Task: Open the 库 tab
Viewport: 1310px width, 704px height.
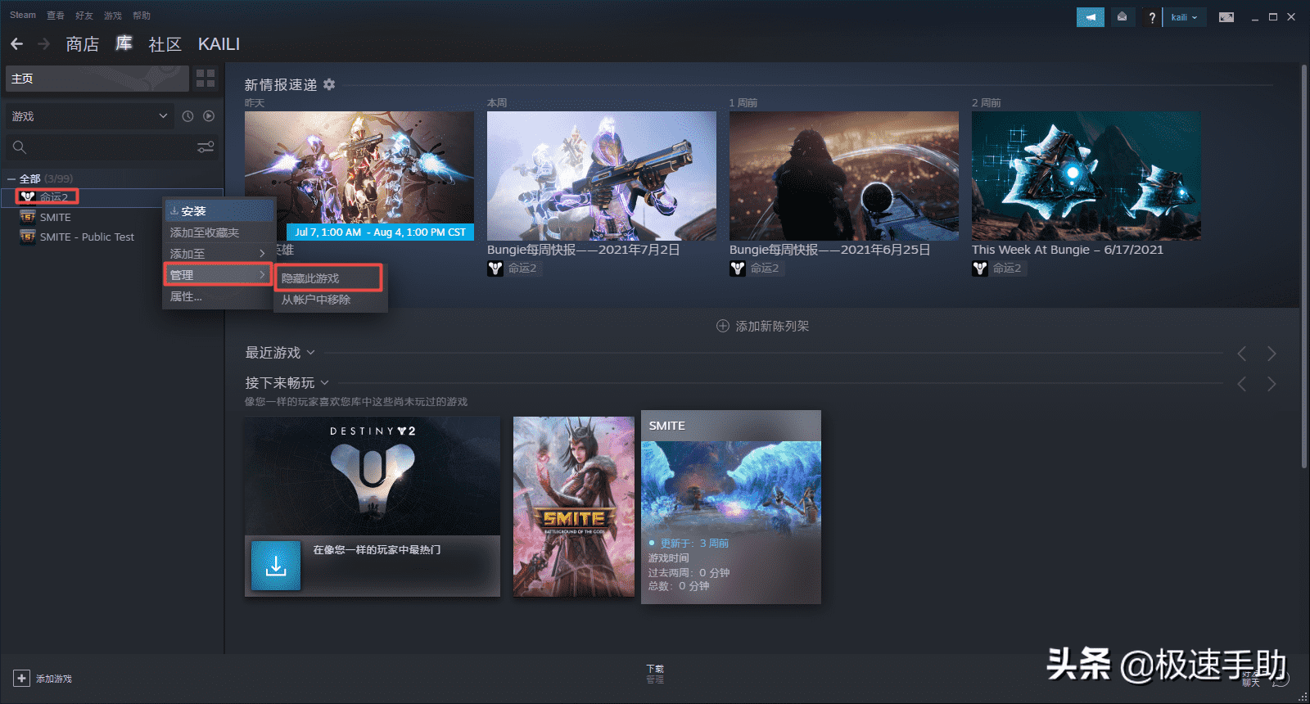Action: click(124, 43)
